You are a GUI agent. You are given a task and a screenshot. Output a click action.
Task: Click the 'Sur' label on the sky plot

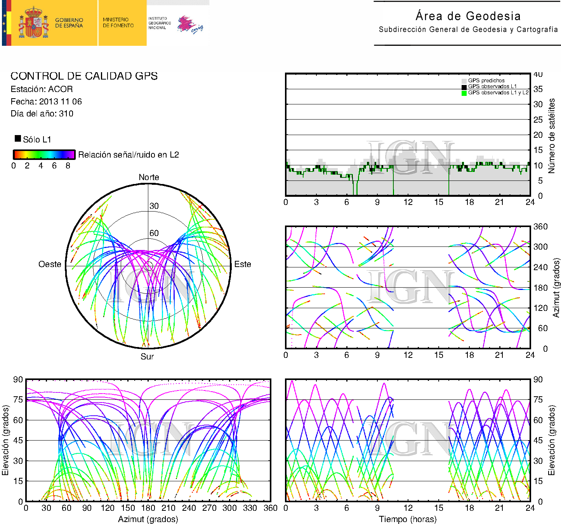click(147, 356)
